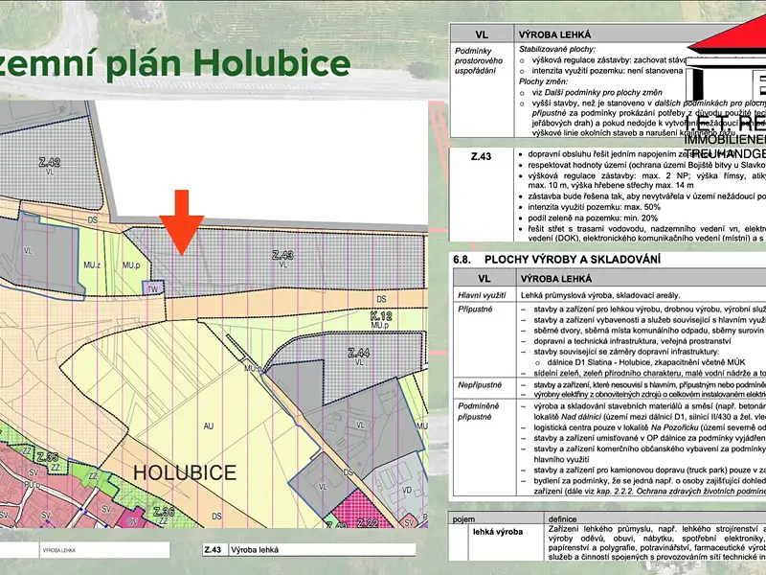
Task: Select the Z.43 cell in the bottom legend
Action: tap(213, 549)
